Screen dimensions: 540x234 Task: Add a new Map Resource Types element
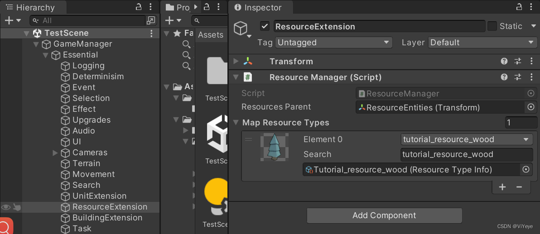tap(502, 187)
